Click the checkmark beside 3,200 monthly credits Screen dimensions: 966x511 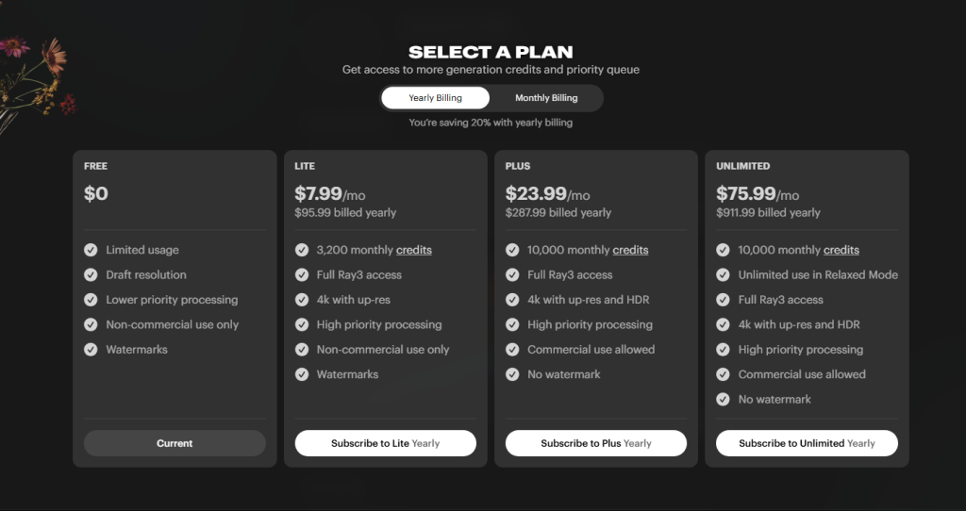pos(302,250)
